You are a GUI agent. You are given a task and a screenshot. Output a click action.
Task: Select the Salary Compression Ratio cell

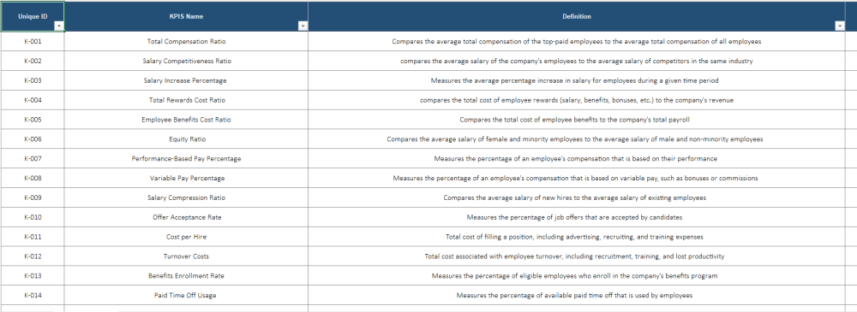point(186,198)
